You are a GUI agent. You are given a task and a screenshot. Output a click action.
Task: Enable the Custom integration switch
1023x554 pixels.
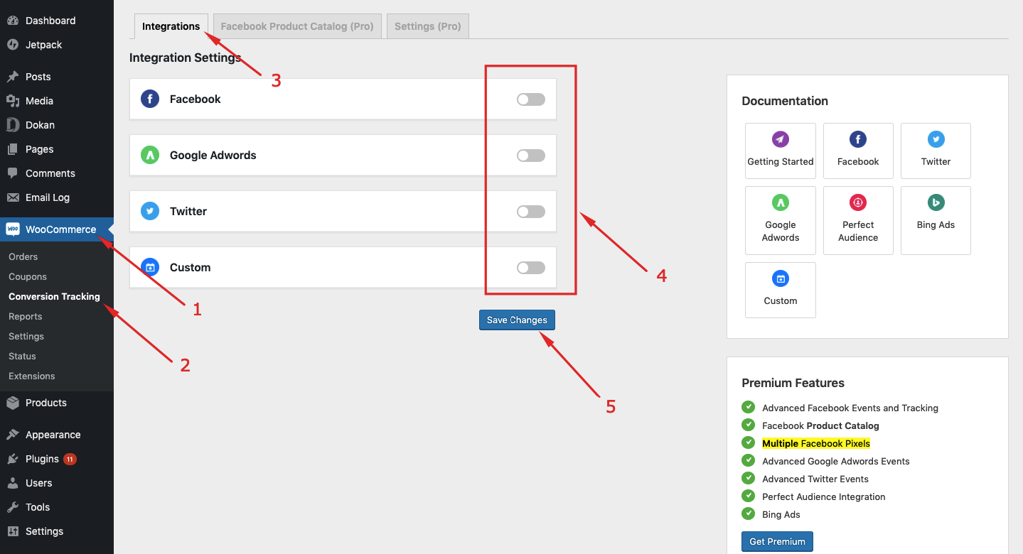[530, 267]
